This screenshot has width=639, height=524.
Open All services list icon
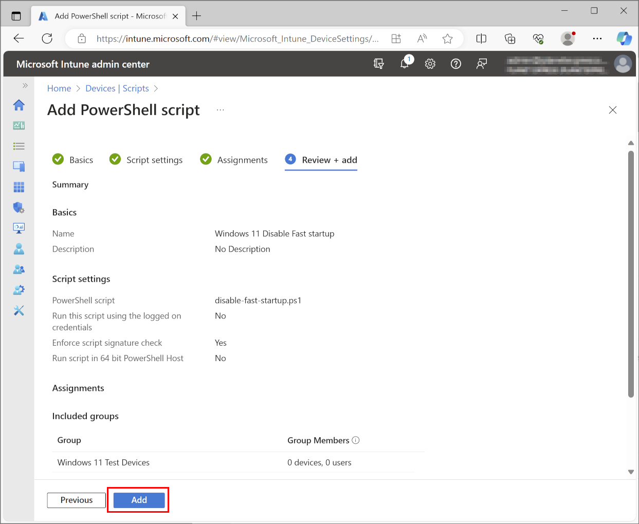pos(19,146)
